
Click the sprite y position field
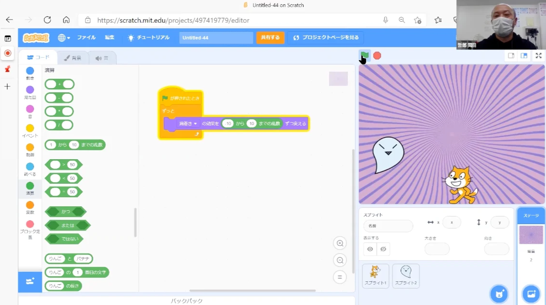[x=499, y=222]
